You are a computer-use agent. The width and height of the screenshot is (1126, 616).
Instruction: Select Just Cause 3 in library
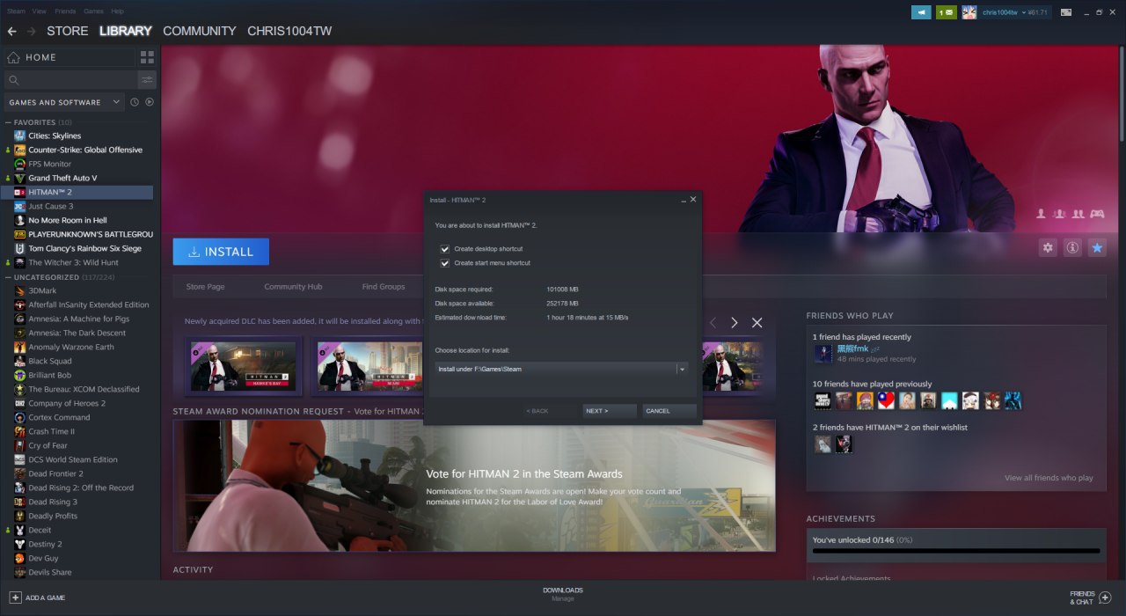(x=51, y=206)
